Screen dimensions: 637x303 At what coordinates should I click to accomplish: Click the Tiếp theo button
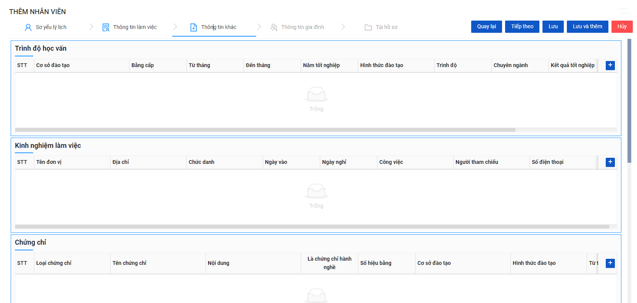click(x=522, y=27)
